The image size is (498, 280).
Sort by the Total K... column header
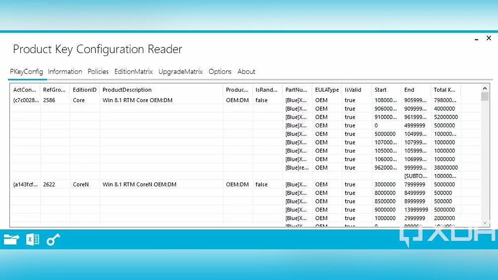coord(446,90)
